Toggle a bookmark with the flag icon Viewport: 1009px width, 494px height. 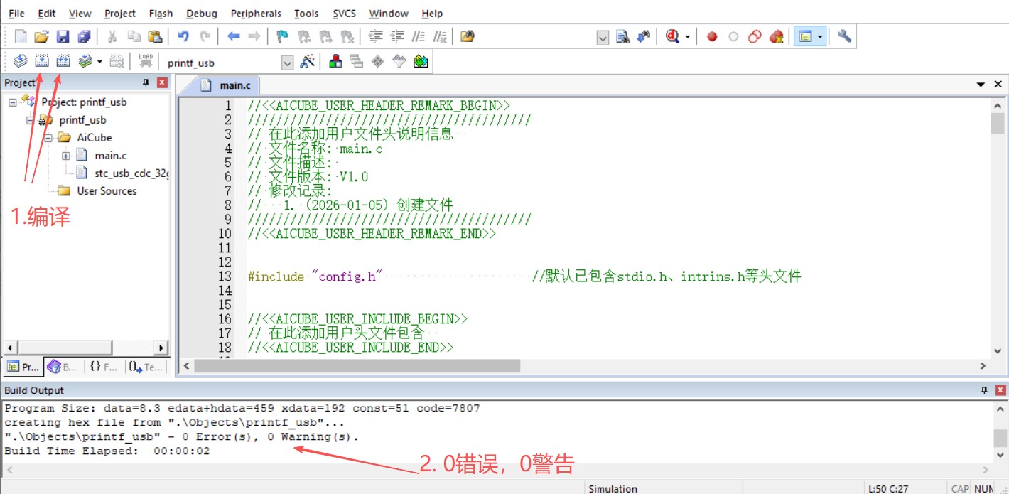click(x=281, y=36)
